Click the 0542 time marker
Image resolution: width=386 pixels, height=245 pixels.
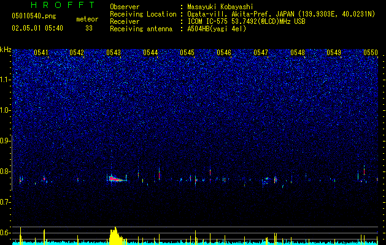[77, 53]
